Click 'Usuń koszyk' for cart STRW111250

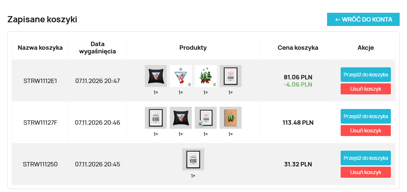[x=366, y=172]
